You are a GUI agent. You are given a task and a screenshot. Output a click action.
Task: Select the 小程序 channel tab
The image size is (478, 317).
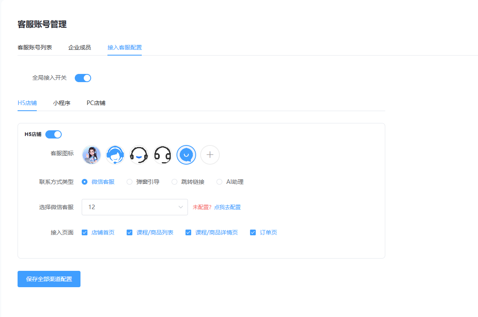62,103
